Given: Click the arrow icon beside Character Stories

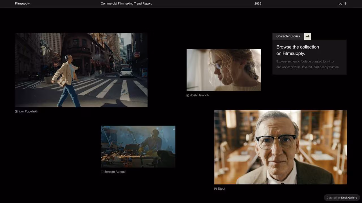Looking at the screenshot, I should click(307, 36).
